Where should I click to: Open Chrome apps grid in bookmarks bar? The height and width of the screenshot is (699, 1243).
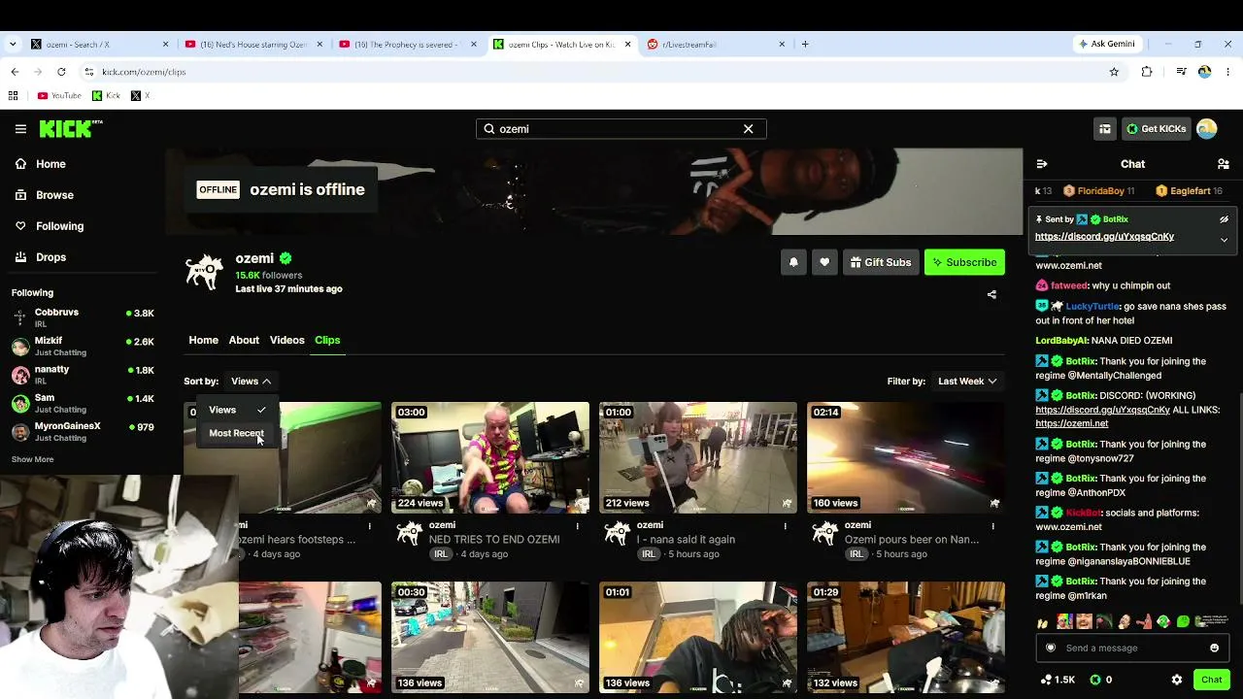[x=13, y=95]
